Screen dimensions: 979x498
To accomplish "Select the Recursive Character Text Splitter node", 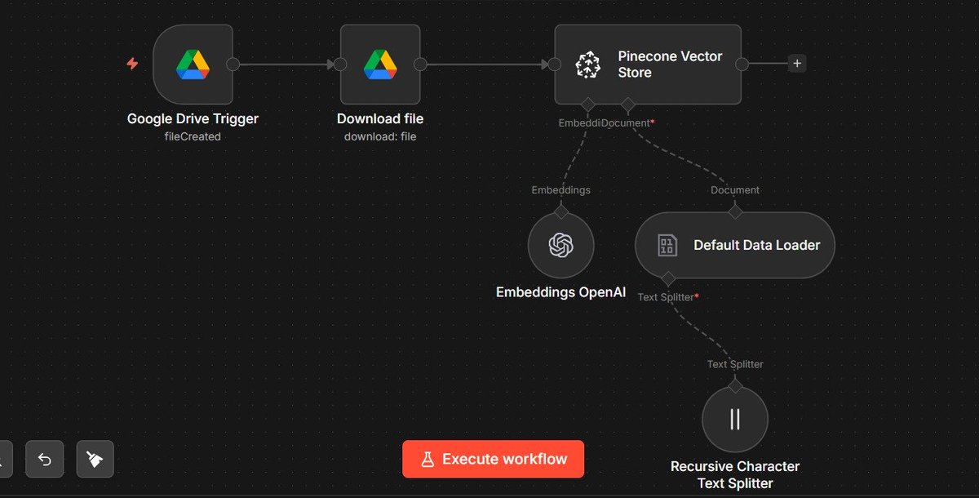I will pyautogui.click(x=735, y=420).
